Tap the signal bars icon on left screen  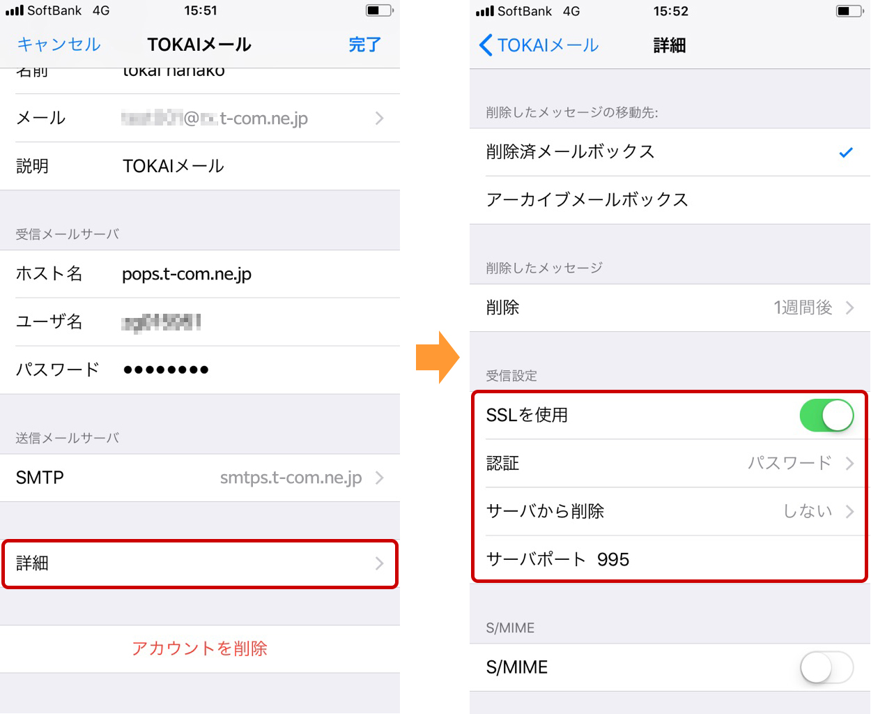pyautogui.click(x=15, y=11)
